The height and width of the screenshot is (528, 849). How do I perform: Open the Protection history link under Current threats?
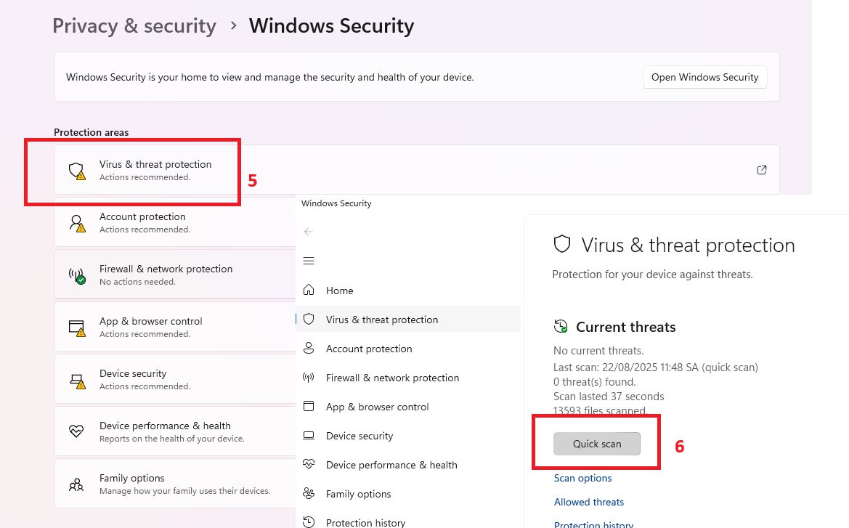point(593,524)
